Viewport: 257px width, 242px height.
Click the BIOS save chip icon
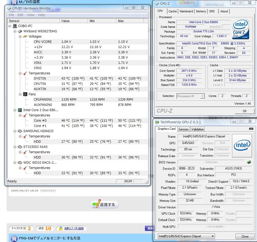(249, 162)
